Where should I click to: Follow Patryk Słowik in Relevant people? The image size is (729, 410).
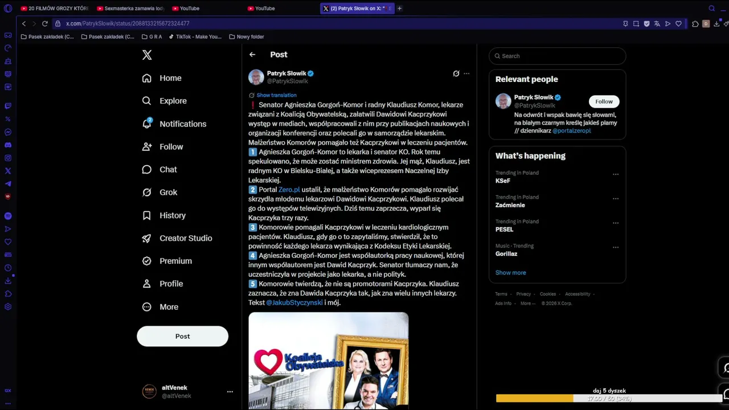pos(604,101)
